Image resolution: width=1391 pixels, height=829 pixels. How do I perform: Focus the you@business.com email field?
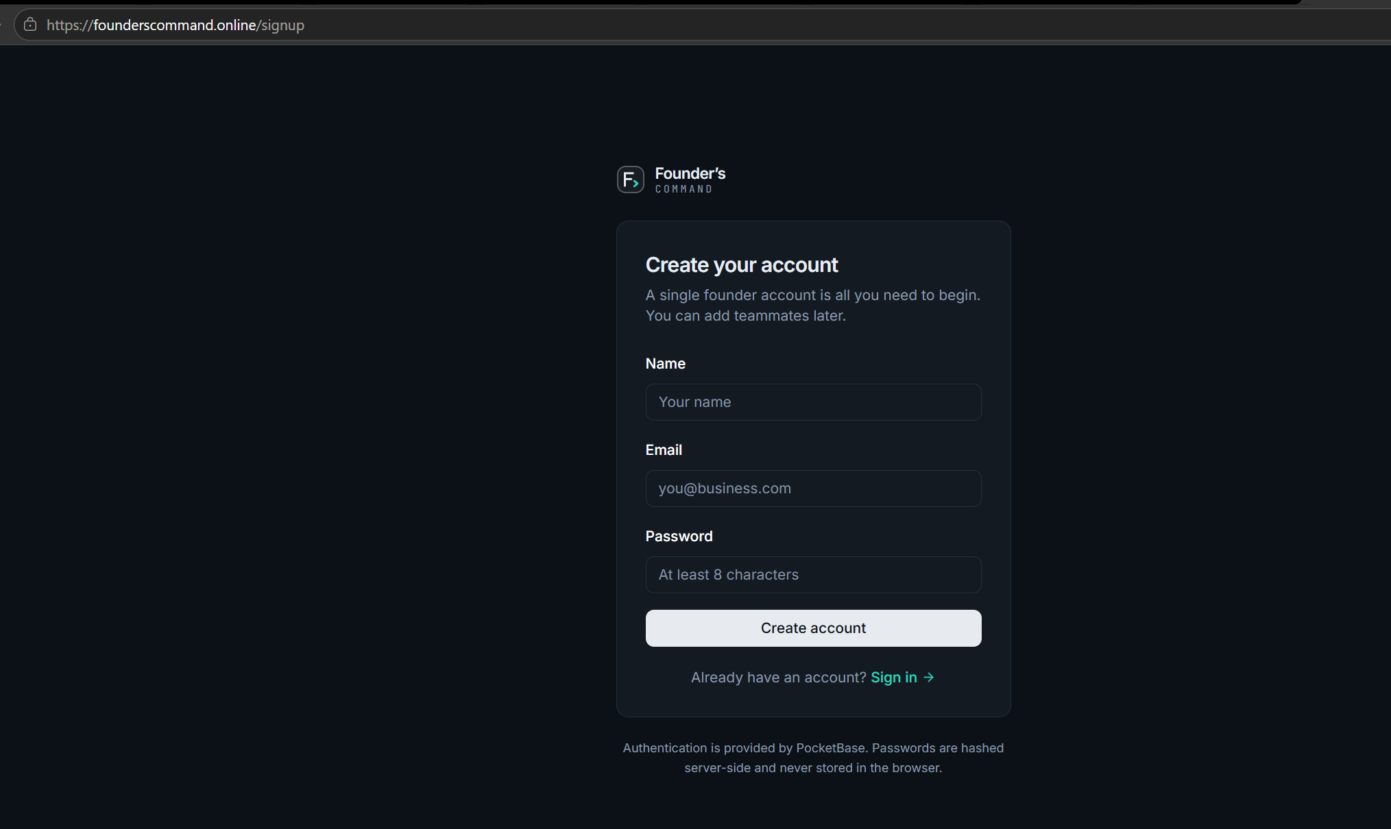pos(813,488)
